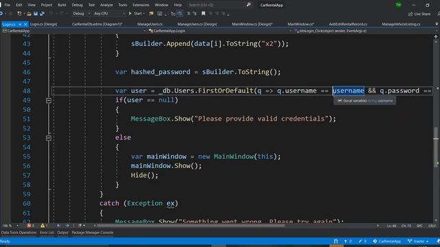
Task: Open the Error List panel
Action: pos(47,233)
